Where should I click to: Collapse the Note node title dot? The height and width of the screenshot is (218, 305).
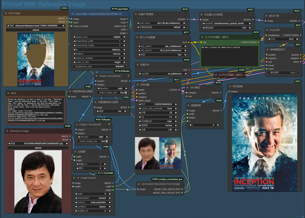(8, 93)
